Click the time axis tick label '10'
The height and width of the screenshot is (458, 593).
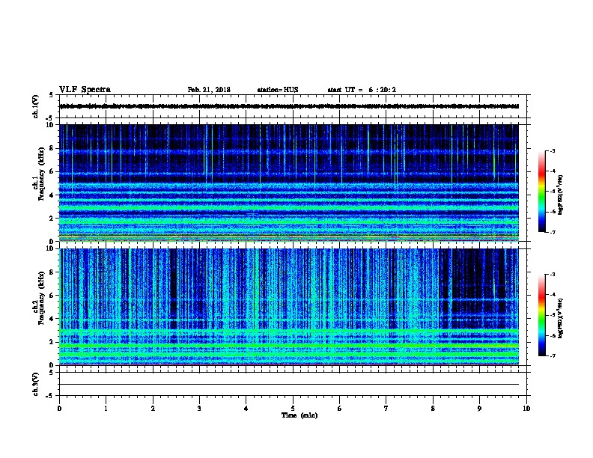click(526, 408)
